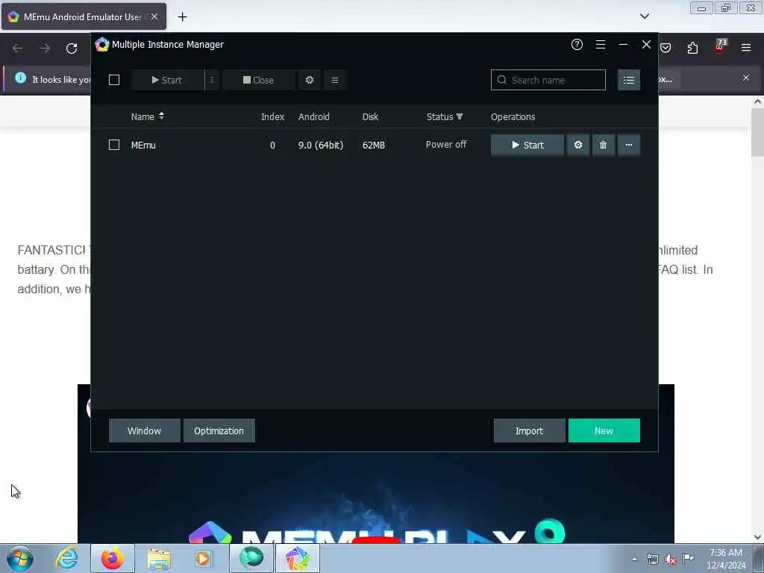Focus the Search name field
The width and height of the screenshot is (764, 573).
(x=548, y=80)
